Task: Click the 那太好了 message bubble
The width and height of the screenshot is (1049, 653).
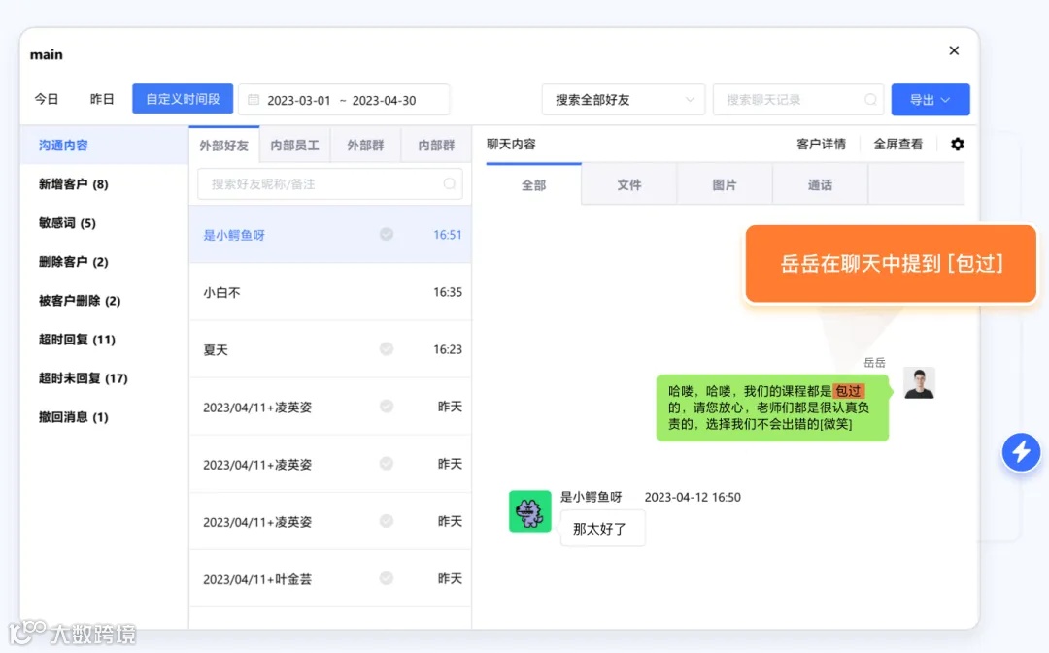Action: pos(602,529)
